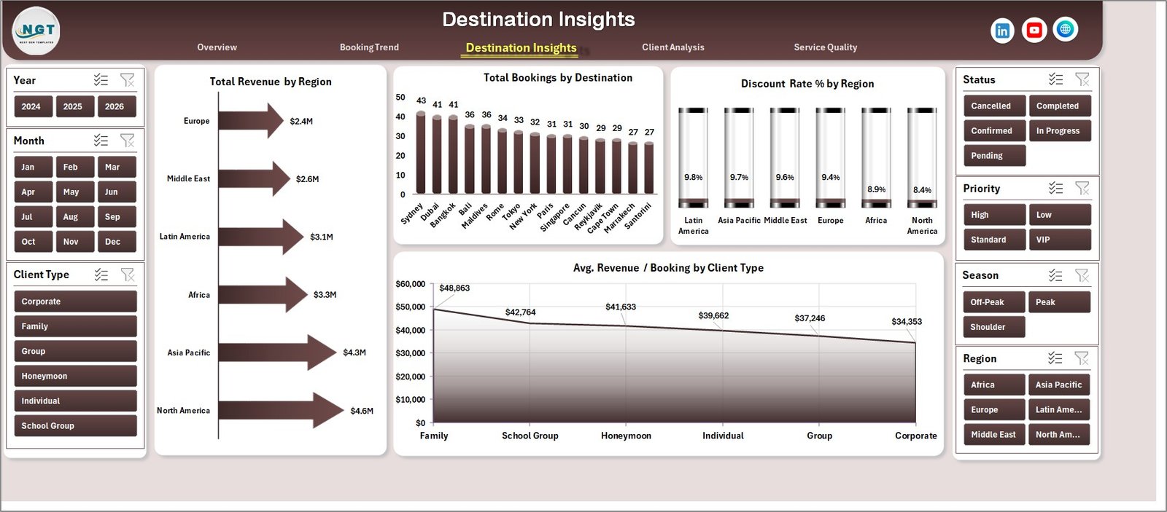Clear the Region slicer filter
The image size is (1167, 512).
(1082, 358)
